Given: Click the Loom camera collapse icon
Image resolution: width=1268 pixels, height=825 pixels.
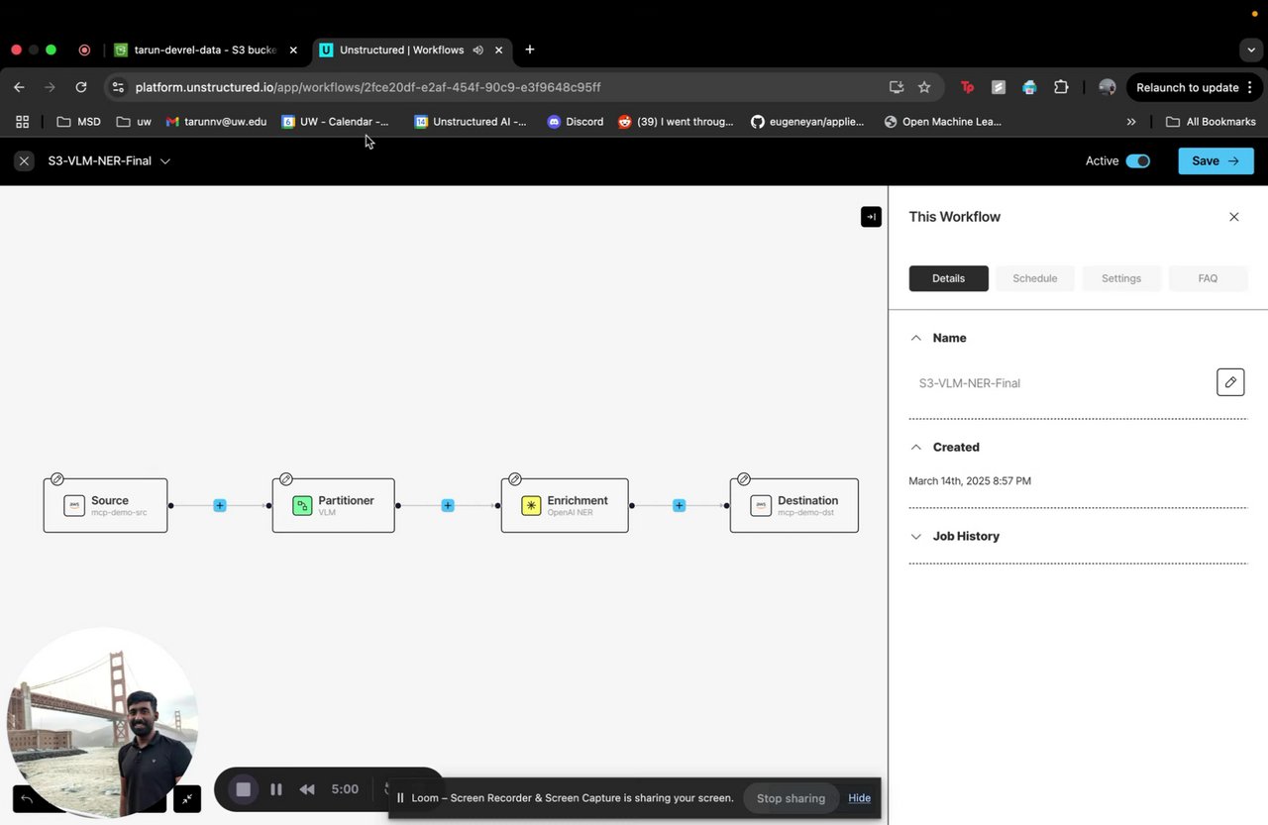Looking at the screenshot, I should (x=187, y=798).
